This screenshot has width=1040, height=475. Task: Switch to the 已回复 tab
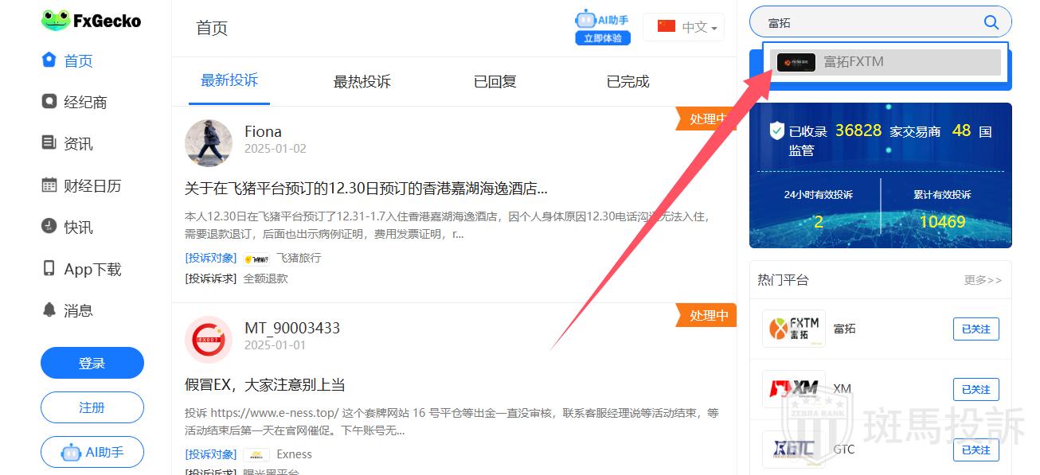tap(495, 81)
